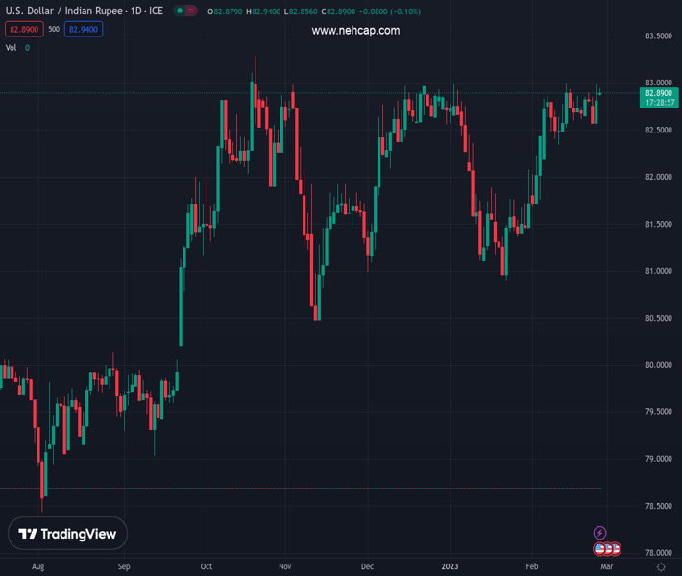Click the purple lightning bolt event icon
The height and width of the screenshot is (576, 682).
[x=600, y=533]
